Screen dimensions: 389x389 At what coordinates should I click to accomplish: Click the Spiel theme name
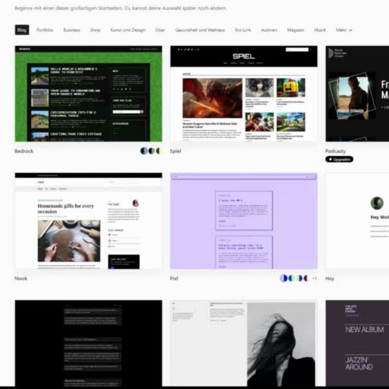(175, 151)
